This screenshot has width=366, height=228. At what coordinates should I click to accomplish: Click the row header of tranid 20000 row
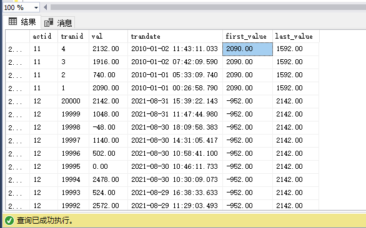coord(17,102)
